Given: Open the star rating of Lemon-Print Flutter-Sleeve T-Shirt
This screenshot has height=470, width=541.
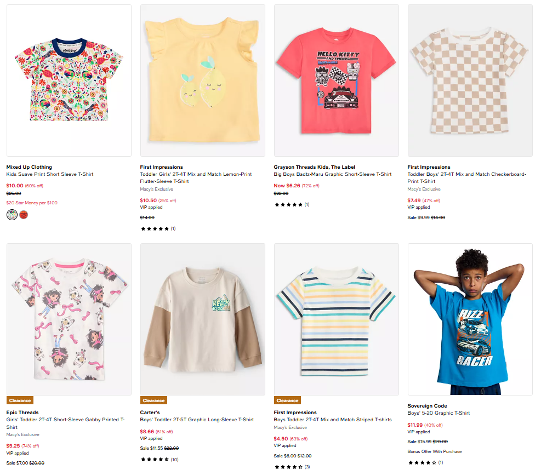Looking at the screenshot, I should tap(155, 228).
